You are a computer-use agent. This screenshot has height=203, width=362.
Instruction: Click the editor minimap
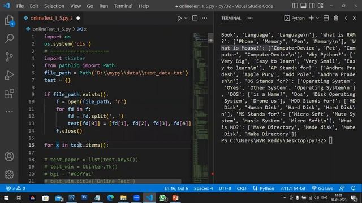coord(200,108)
